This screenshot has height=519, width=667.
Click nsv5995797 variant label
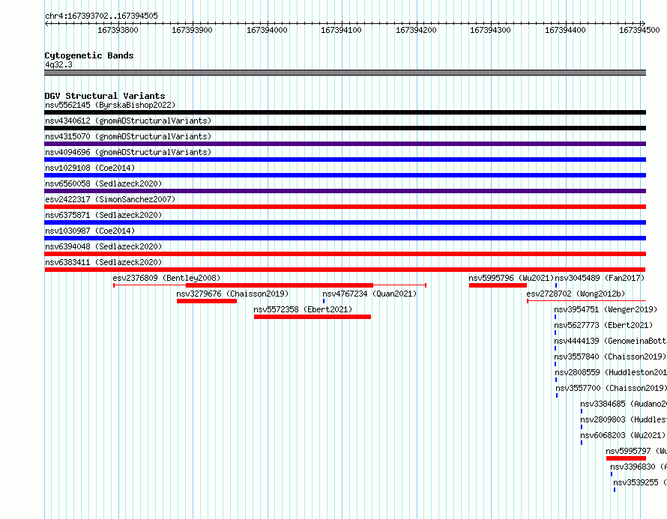click(x=636, y=451)
